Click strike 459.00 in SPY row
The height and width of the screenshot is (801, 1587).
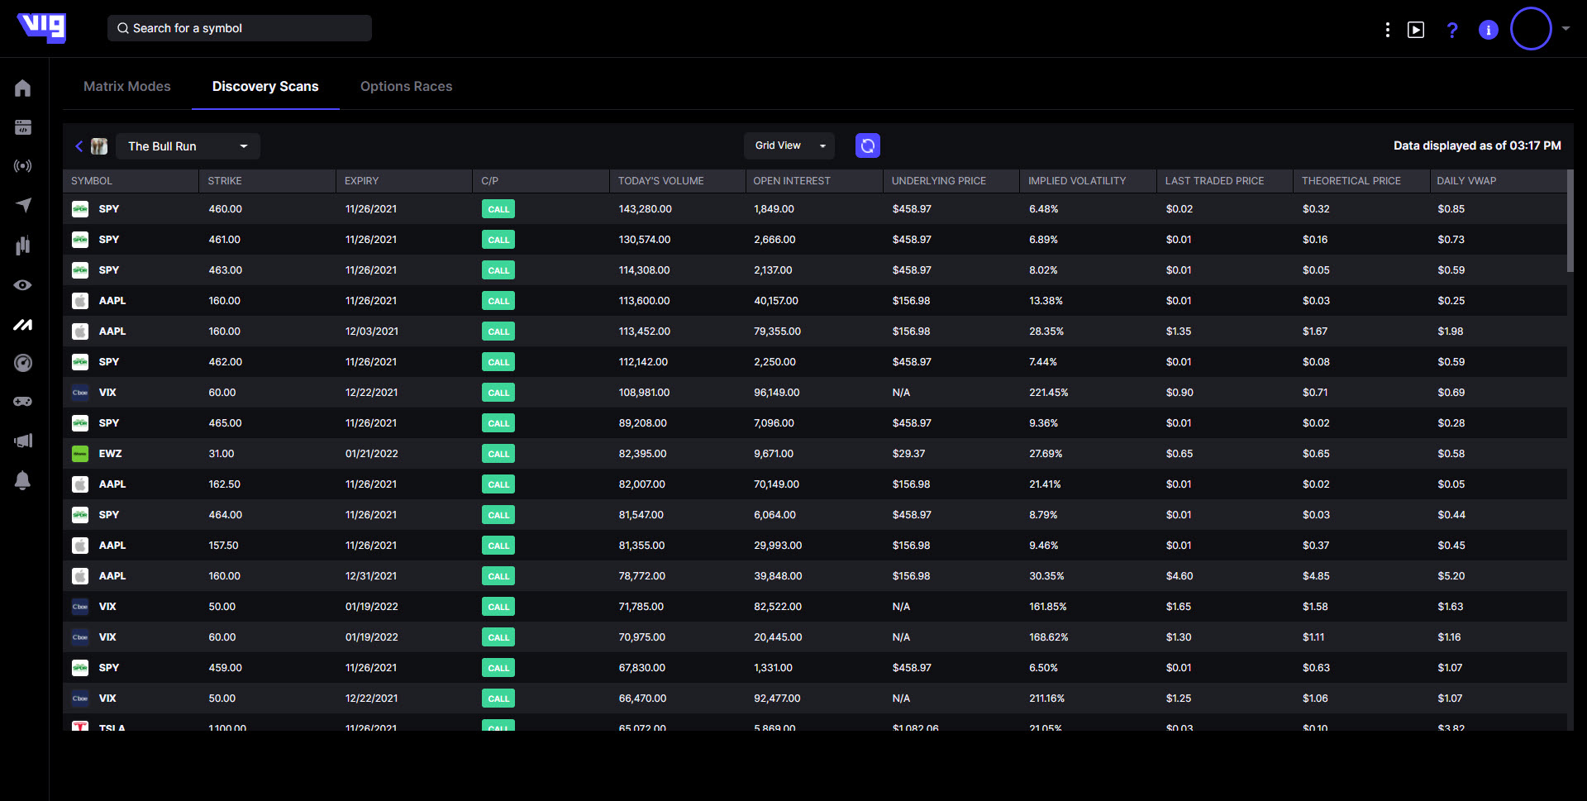point(226,668)
